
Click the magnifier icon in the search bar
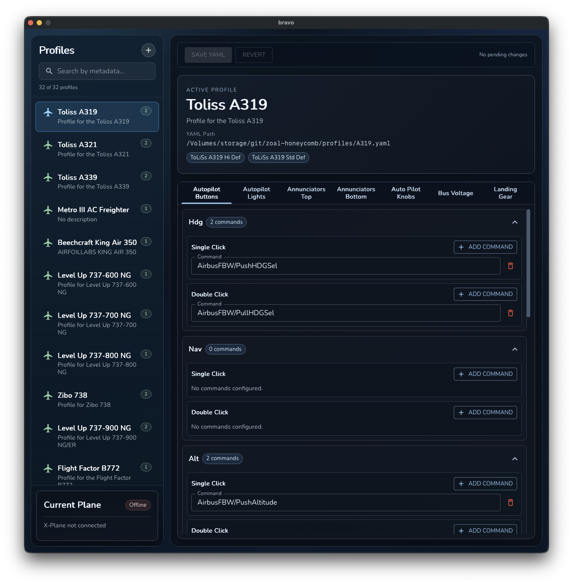[49, 71]
